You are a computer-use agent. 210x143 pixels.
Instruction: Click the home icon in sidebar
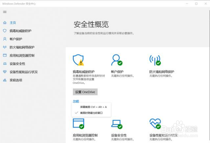pos(5,23)
